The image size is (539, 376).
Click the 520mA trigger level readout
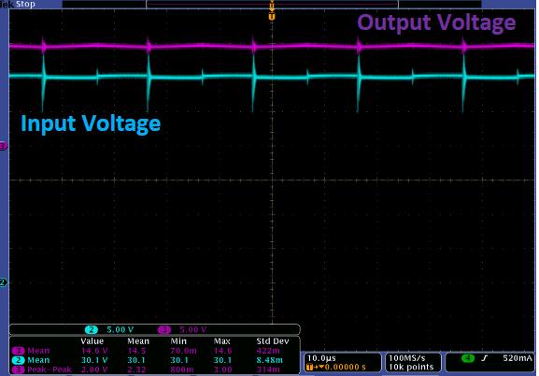click(517, 358)
